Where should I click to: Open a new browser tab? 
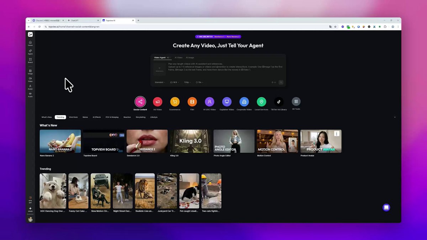(138, 20)
